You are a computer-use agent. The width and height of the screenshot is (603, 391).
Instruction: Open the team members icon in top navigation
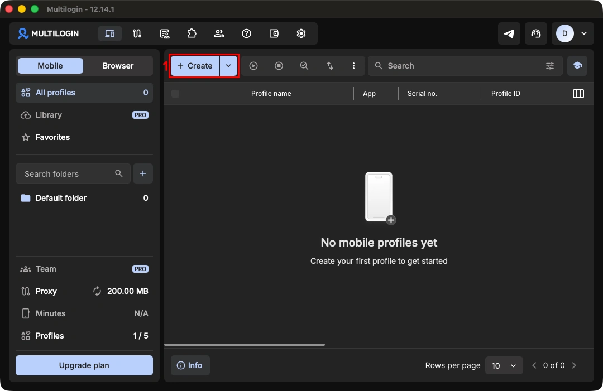coord(219,33)
